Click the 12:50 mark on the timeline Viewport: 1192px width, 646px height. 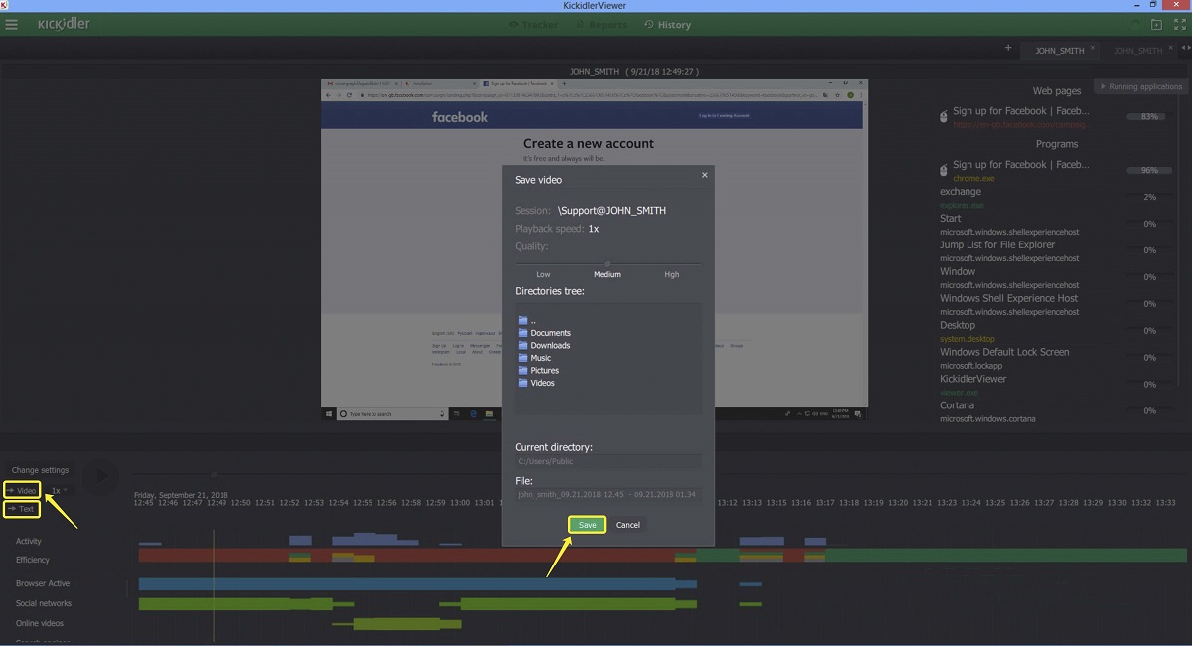pyautogui.click(x=240, y=503)
